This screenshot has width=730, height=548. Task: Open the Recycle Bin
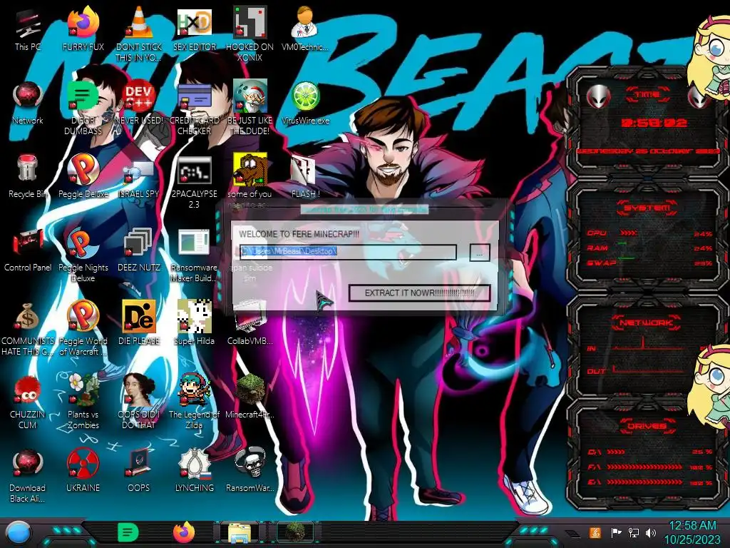point(28,168)
